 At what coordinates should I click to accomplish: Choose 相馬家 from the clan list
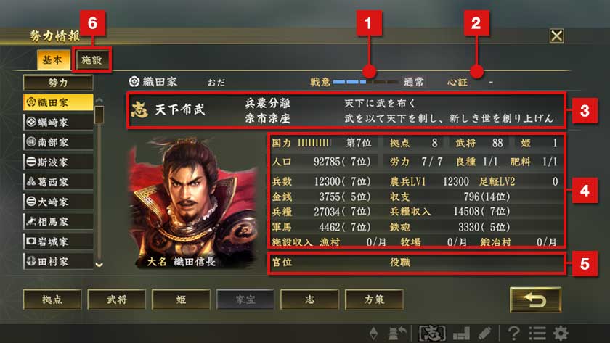pyautogui.click(x=58, y=222)
